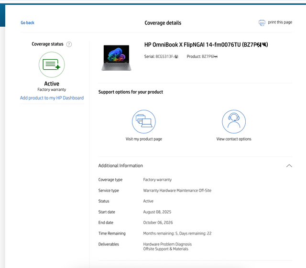The height and width of the screenshot is (268, 306).
Task: Click the printer icon
Action: [262, 22]
